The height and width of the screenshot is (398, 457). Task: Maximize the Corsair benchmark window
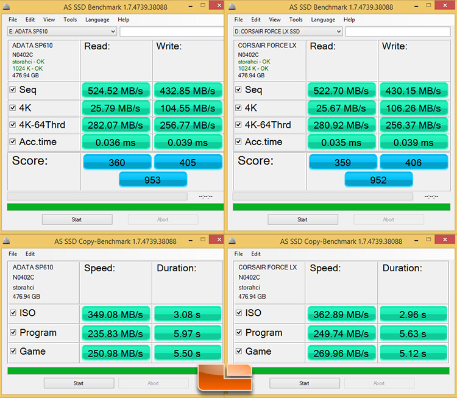pyautogui.click(x=428, y=5)
